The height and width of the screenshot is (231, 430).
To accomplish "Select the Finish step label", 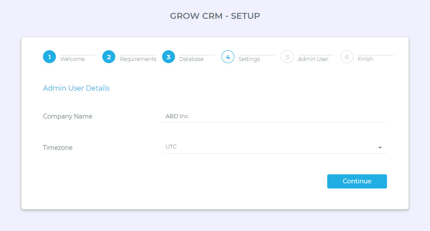I will click(x=365, y=59).
